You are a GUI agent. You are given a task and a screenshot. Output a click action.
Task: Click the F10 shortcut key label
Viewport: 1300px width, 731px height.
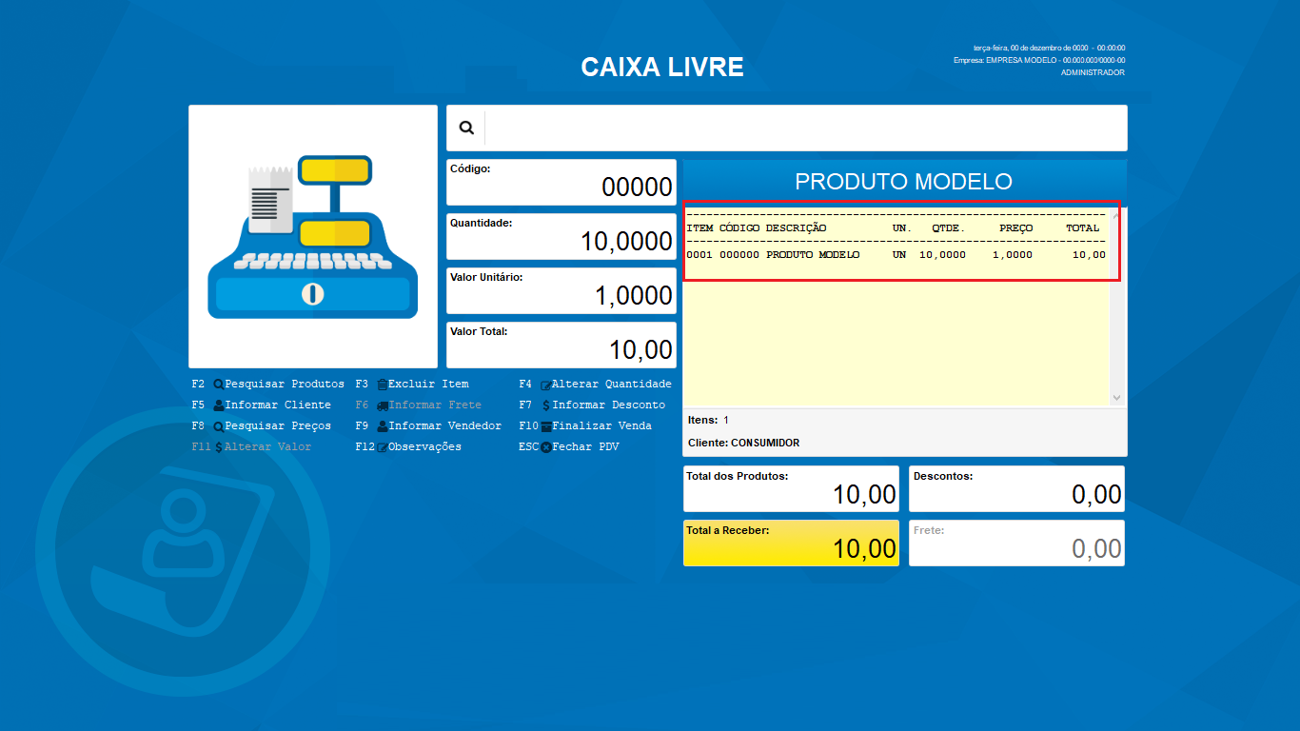[528, 426]
